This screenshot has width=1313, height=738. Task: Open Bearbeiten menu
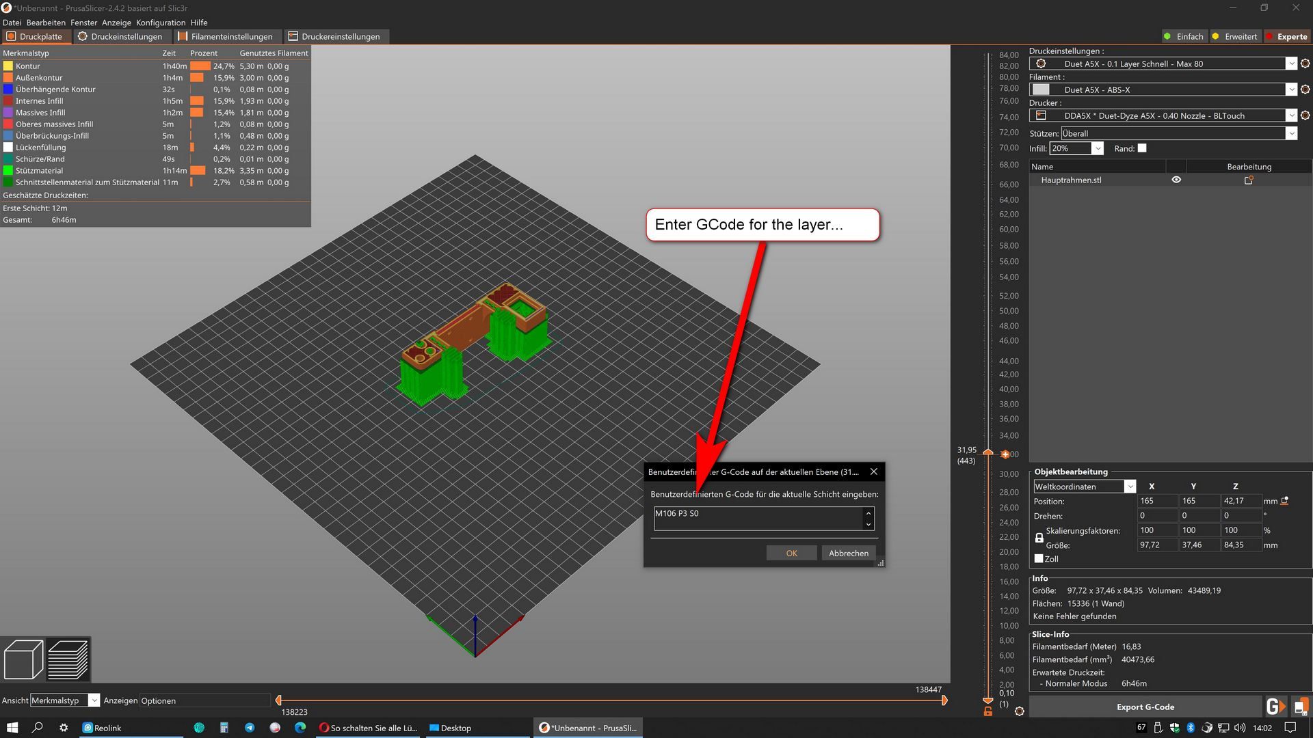(x=46, y=23)
